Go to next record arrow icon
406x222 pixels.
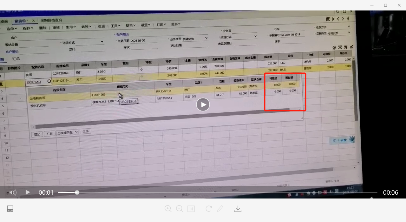click(343, 19)
